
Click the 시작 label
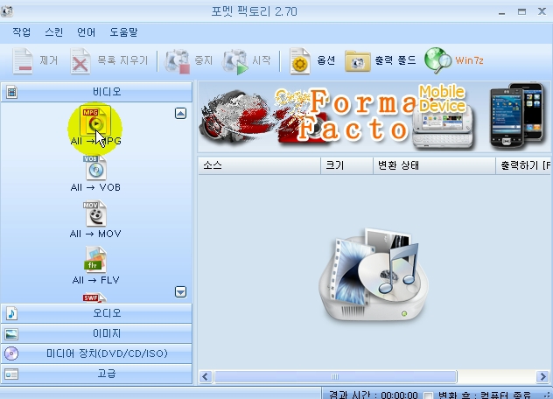(x=262, y=60)
